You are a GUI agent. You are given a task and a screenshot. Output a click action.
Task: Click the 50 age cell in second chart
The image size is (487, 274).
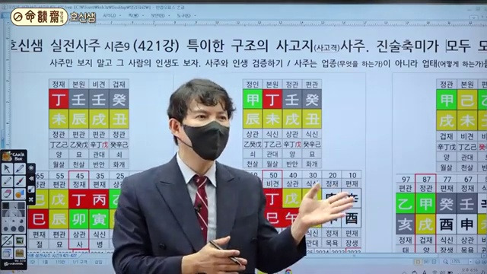(273, 175)
